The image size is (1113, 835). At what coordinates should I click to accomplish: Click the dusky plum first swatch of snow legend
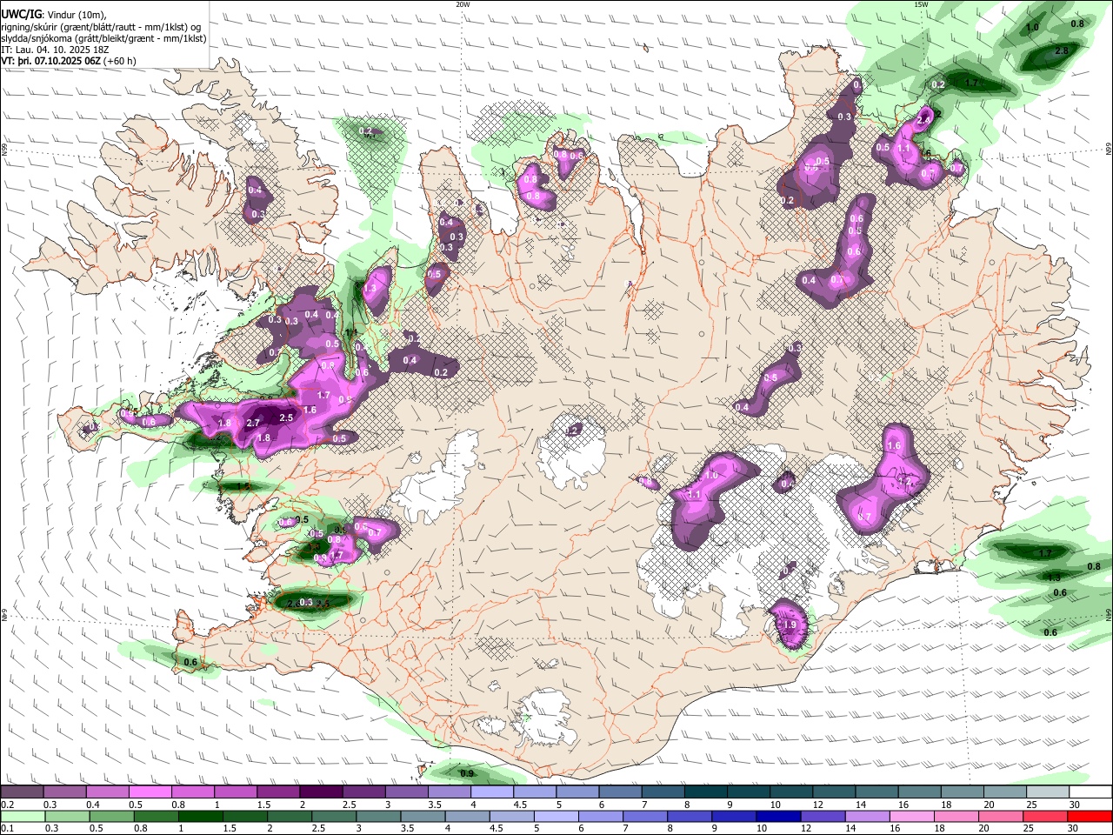[22, 792]
